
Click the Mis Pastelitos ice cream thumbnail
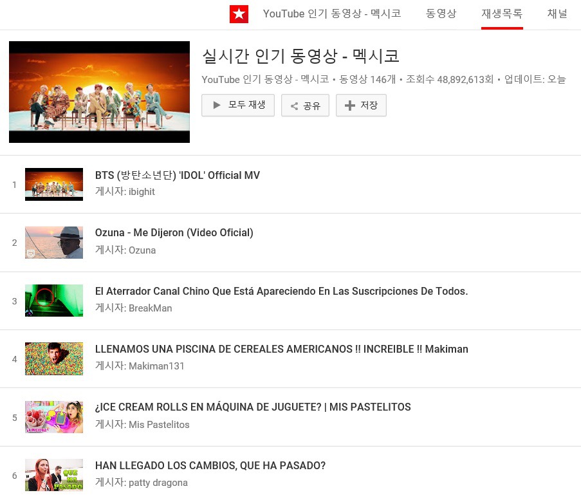(54, 417)
